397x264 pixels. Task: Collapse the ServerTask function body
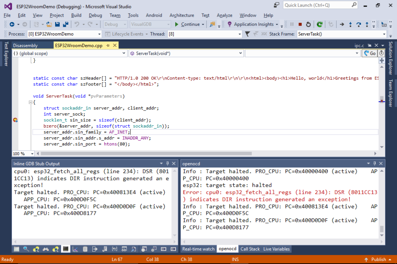(x=31, y=102)
